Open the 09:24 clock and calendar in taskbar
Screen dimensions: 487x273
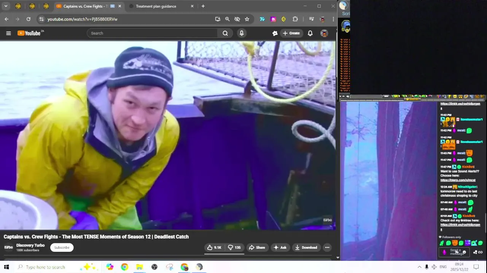459,267
